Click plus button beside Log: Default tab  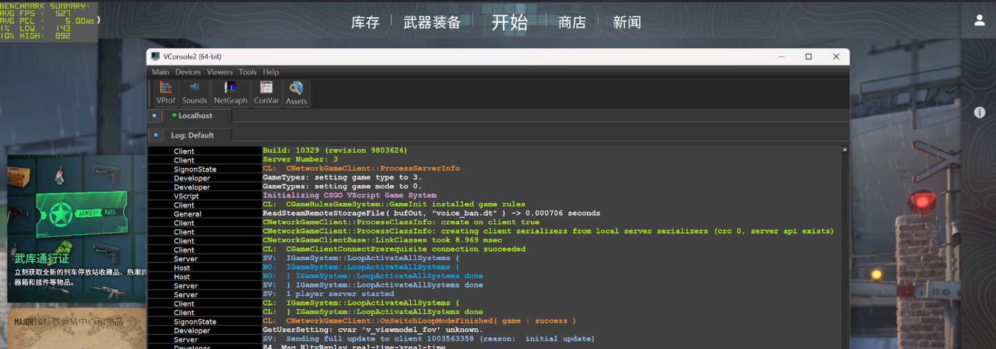click(156, 135)
